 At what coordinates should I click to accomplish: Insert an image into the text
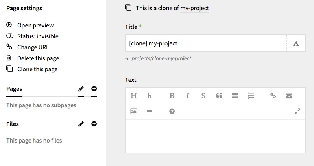[x=134, y=112]
